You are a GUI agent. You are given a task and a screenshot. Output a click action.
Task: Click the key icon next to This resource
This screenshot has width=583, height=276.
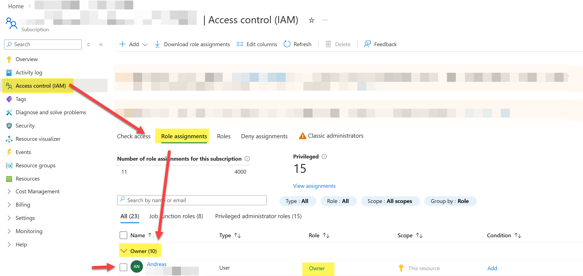401,268
